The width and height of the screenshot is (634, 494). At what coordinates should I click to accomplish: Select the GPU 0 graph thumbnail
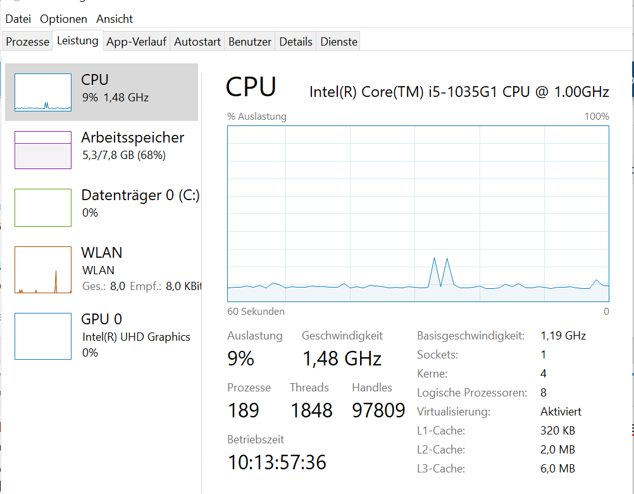coord(43,336)
